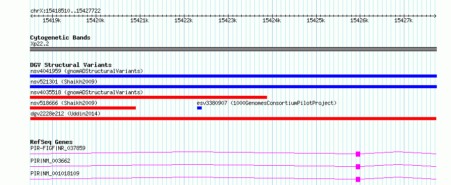Select the red dgv2228e212 Uddin2014 bar
Viewport: 451px width, 185px height.
click(x=233, y=119)
